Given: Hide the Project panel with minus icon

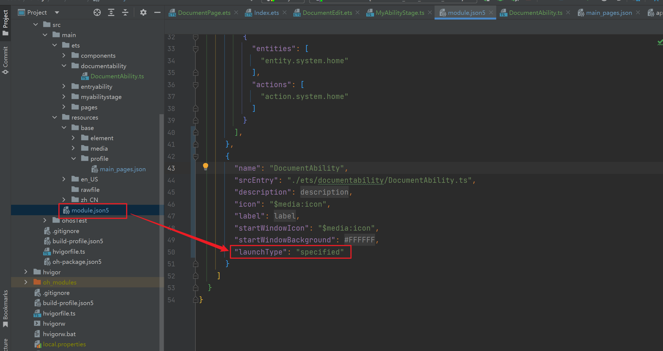Looking at the screenshot, I should pyautogui.click(x=157, y=12).
